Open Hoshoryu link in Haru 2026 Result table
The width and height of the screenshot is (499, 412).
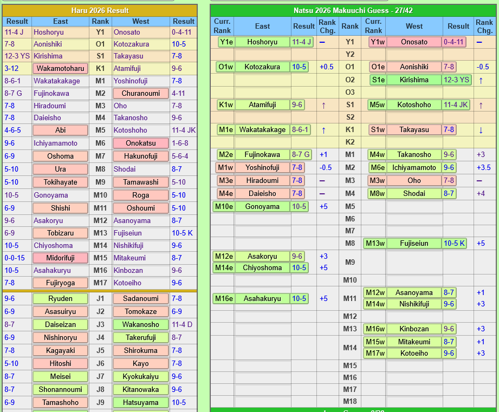pyautogui.click(x=49, y=32)
